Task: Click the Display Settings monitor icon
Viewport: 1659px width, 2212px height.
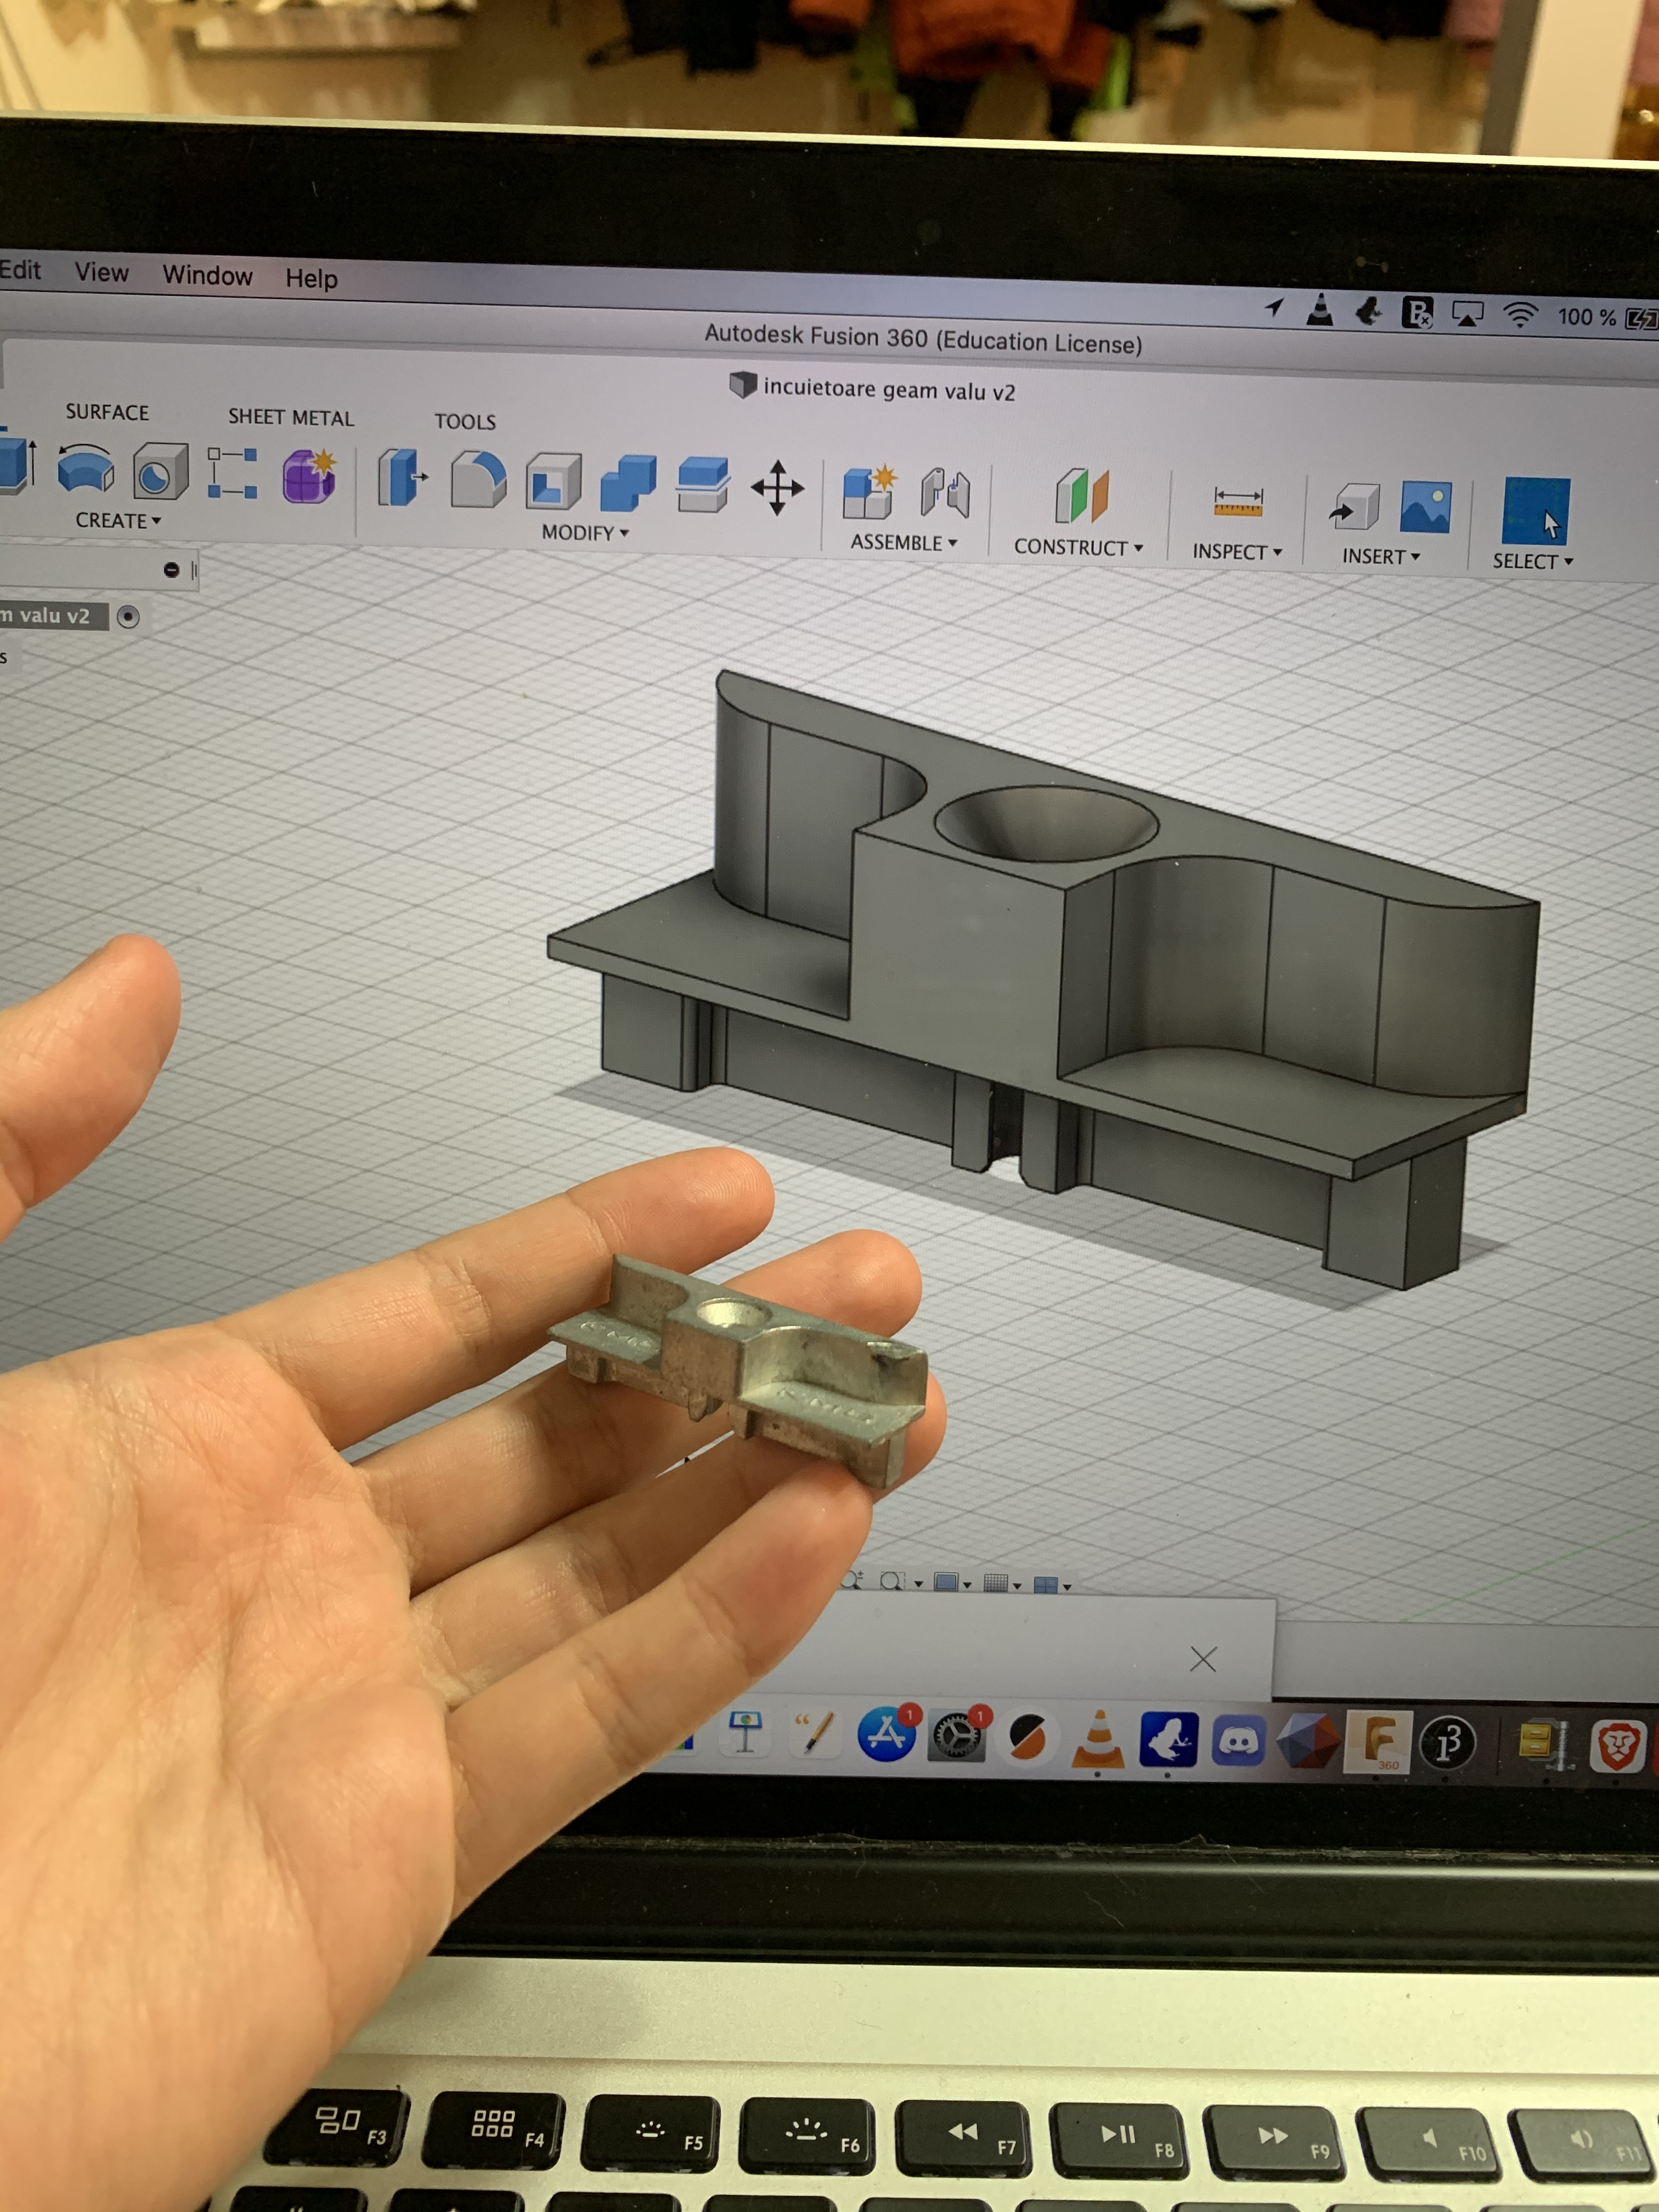Action: (x=945, y=1582)
